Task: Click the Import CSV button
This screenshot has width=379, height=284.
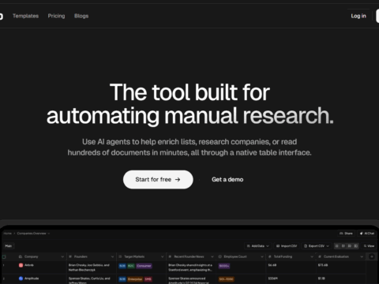Action: (287, 246)
